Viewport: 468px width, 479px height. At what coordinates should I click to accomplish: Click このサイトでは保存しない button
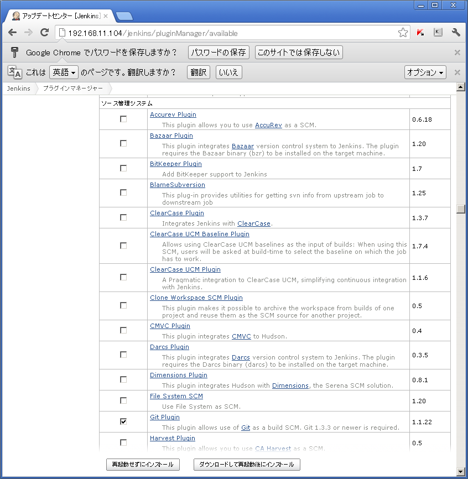(299, 53)
